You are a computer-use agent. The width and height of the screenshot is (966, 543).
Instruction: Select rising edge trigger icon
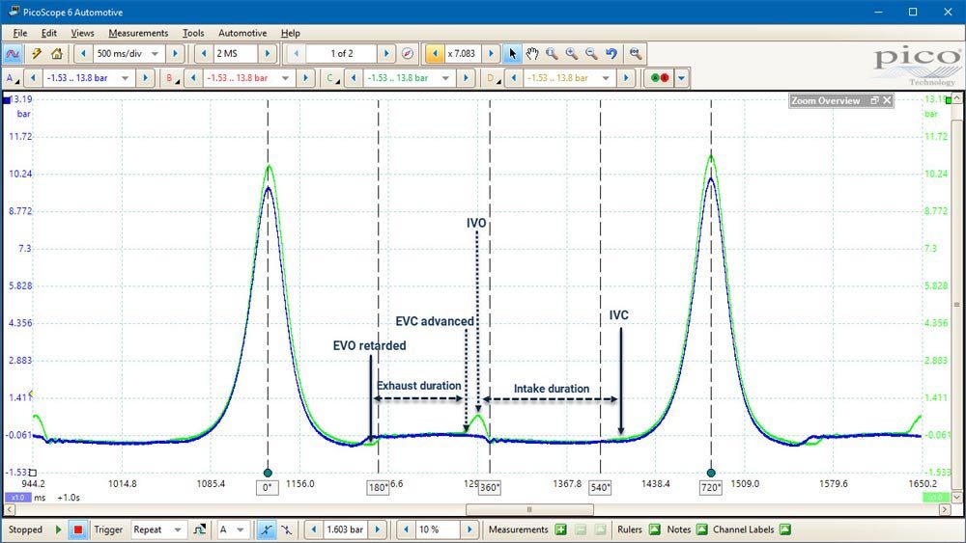coord(266,529)
